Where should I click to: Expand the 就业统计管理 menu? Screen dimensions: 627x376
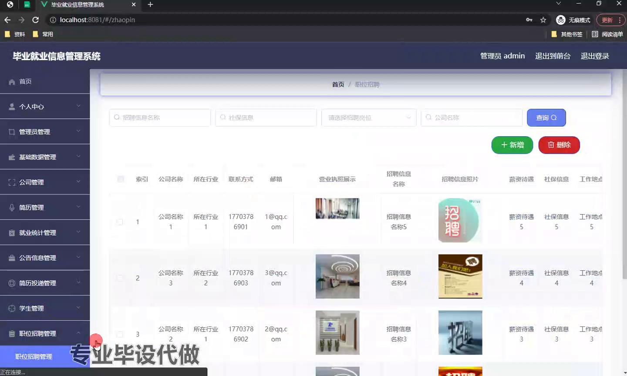point(78,232)
